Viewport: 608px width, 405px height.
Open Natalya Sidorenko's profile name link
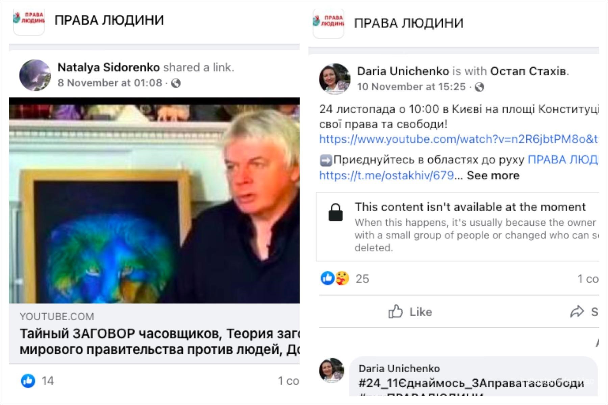coord(108,67)
